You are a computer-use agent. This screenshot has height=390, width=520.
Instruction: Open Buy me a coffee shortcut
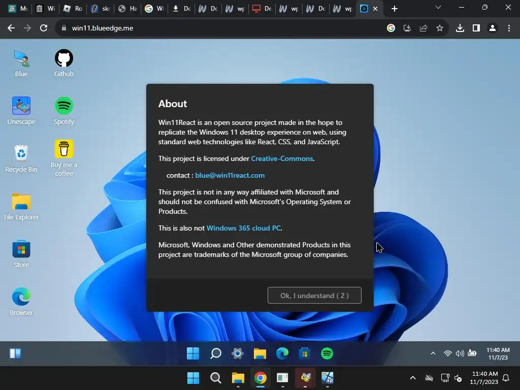(63, 158)
